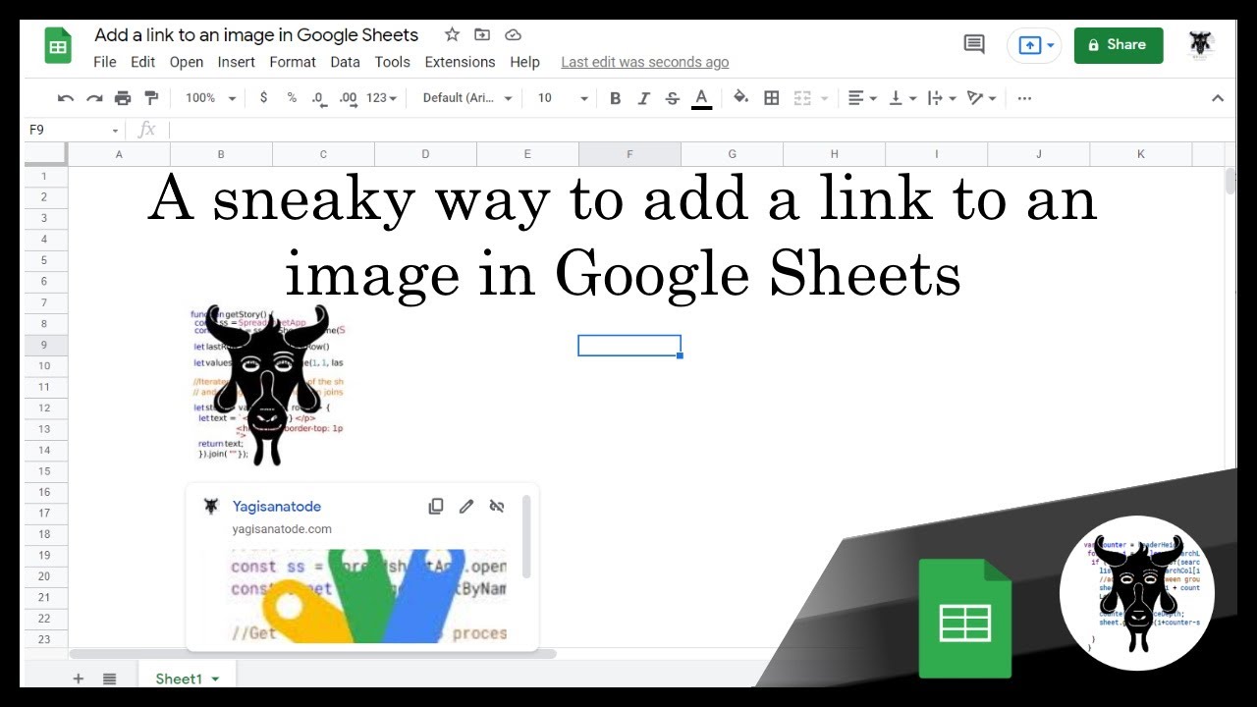The width and height of the screenshot is (1257, 707).
Task: Open the Default font dropdown
Action: click(467, 98)
